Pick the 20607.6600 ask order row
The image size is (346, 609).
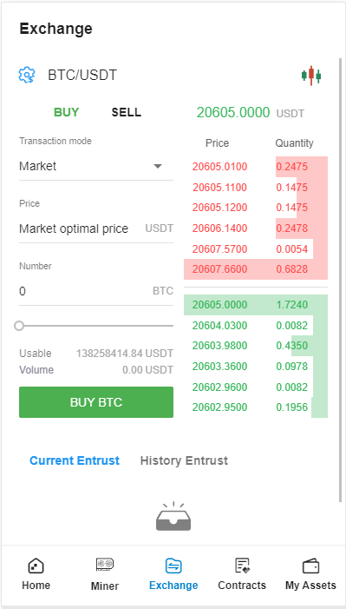256,269
